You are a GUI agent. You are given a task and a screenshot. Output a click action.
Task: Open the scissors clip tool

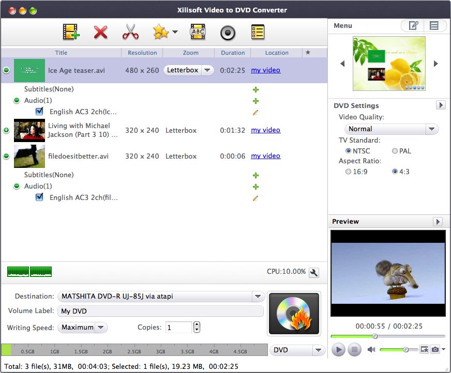click(x=130, y=33)
